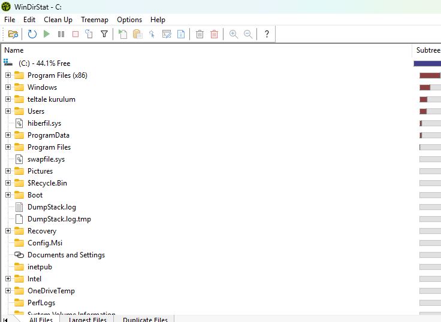The width and height of the screenshot is (441, 322).
Task: Zoom out with magnifier minus icon
Action: click(x=248, y=34)
